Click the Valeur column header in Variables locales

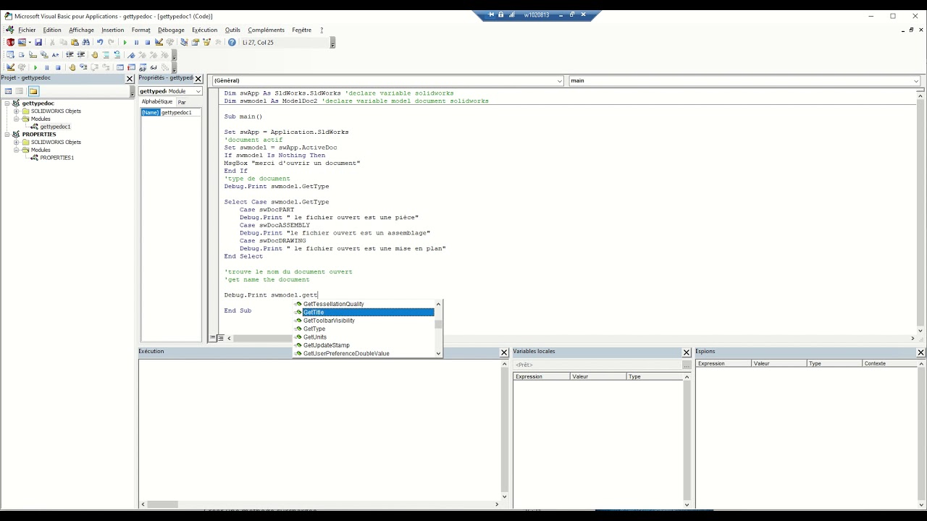(x=598, y=376)
